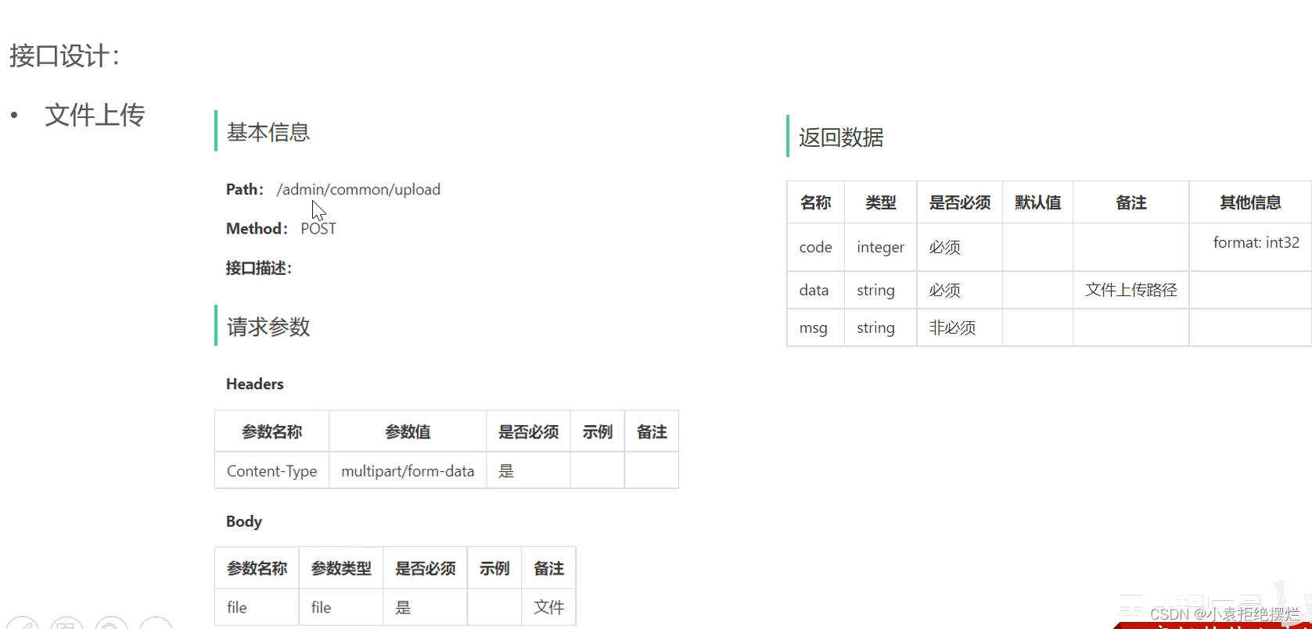Viewport: 1312px width, 629px height.
Task: Select the 请求参数 section heading
Action: [268, 327]
